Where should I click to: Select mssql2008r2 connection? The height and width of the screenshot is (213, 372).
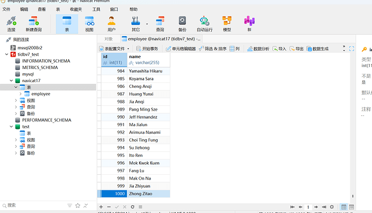(x=30, y=47)
